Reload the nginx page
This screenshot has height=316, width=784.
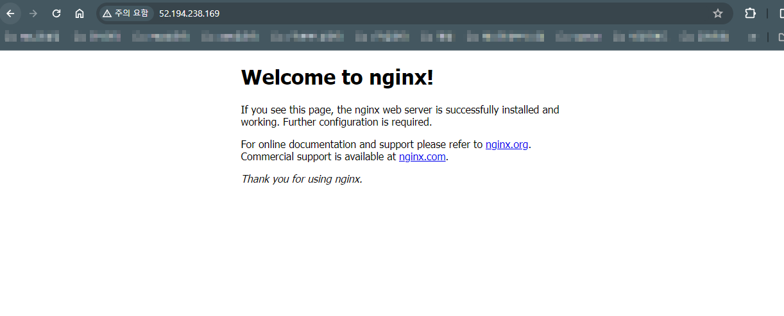tap(56, 13)
